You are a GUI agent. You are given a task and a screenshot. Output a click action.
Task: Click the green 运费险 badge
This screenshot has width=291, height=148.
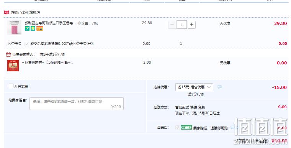186,128
